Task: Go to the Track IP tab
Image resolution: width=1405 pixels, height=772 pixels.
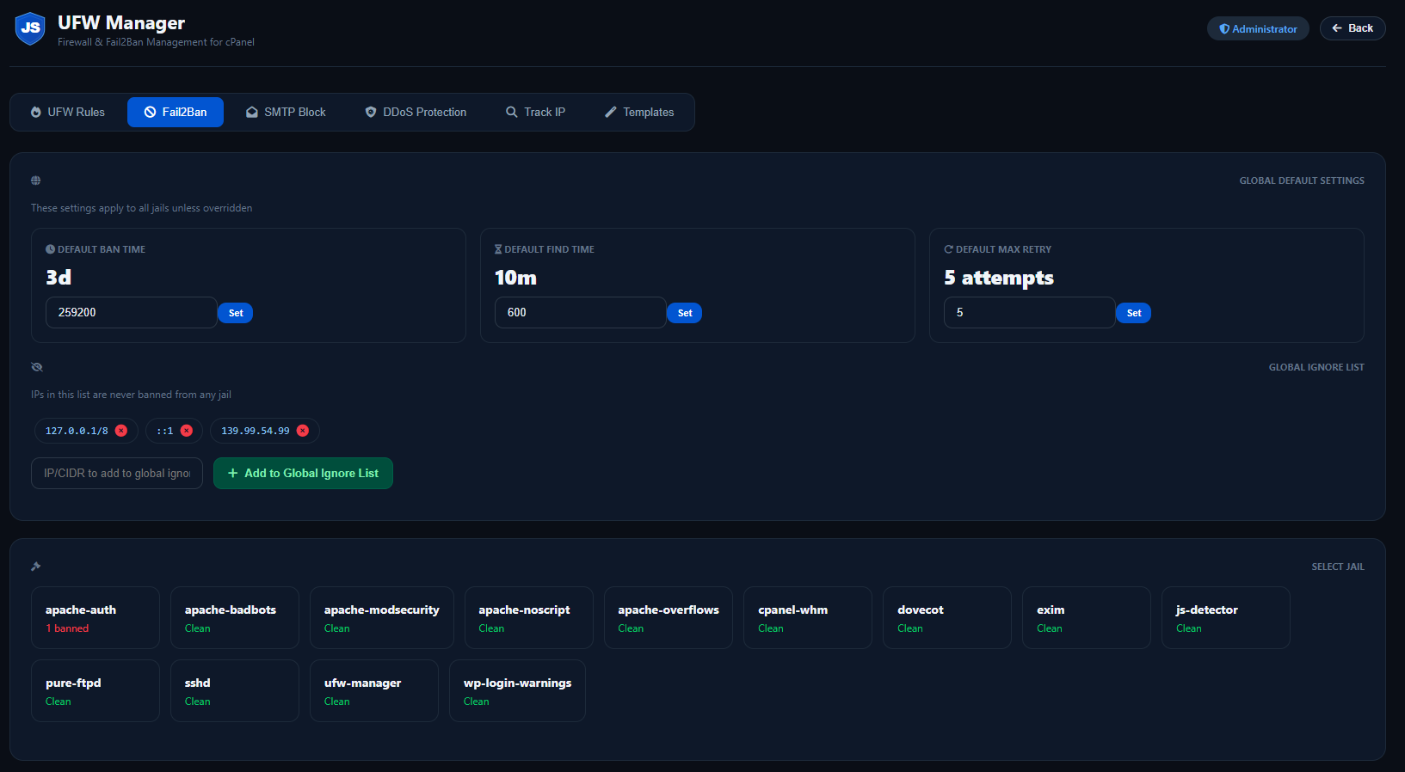Action: coord(535,113)
